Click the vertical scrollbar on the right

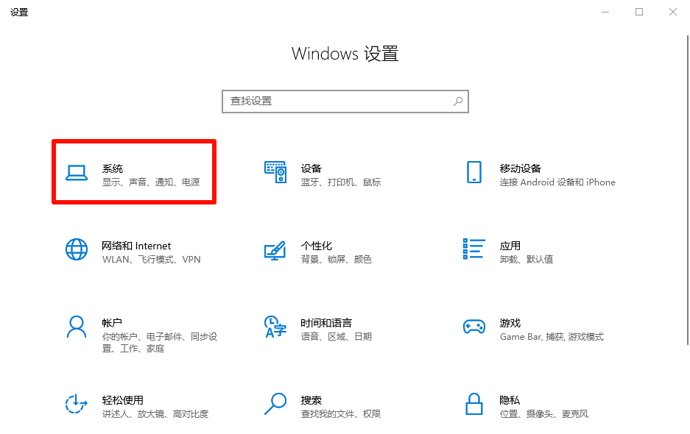tap(688, 190)
